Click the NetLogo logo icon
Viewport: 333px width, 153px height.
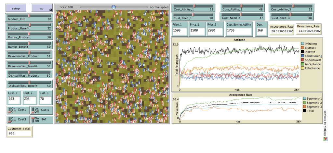[x=326, y=139]
